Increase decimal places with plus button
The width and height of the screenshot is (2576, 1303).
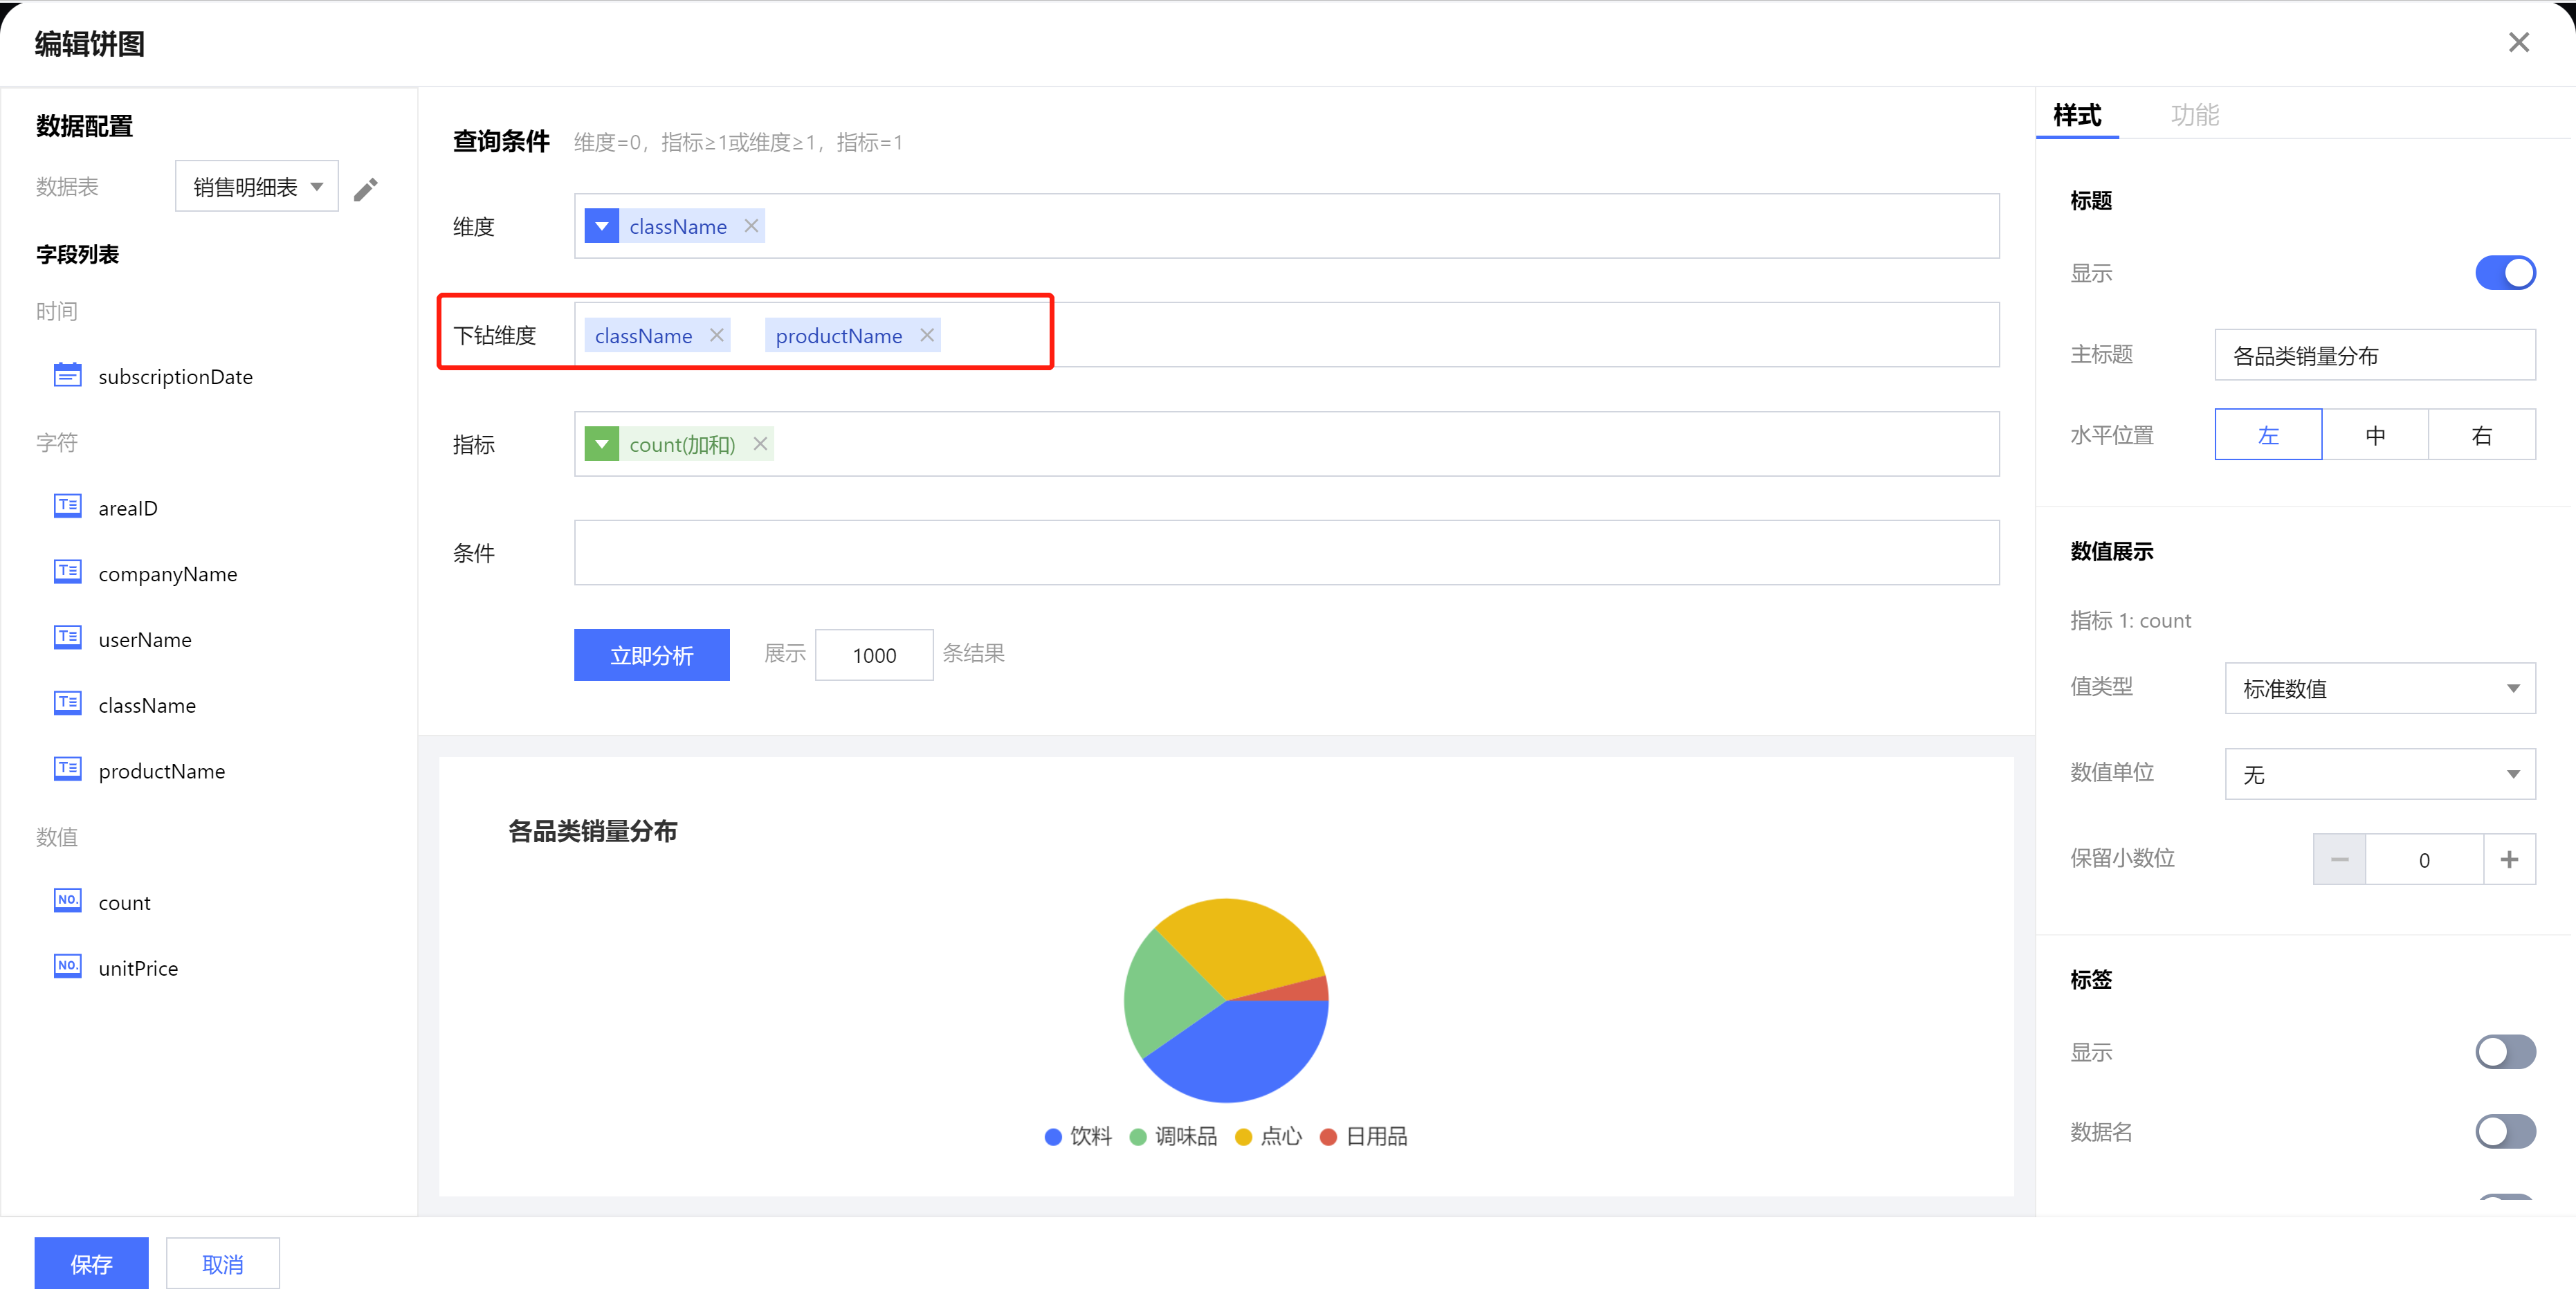click(2509, 860)
